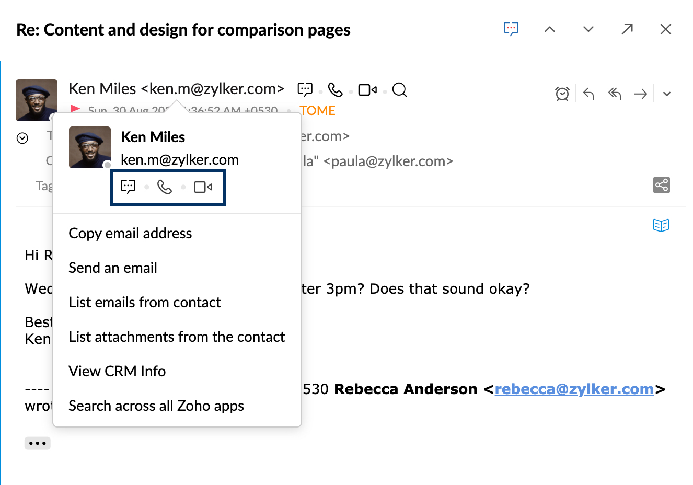
Task: Select List attachments from the contact
Action: pos(176,337)
